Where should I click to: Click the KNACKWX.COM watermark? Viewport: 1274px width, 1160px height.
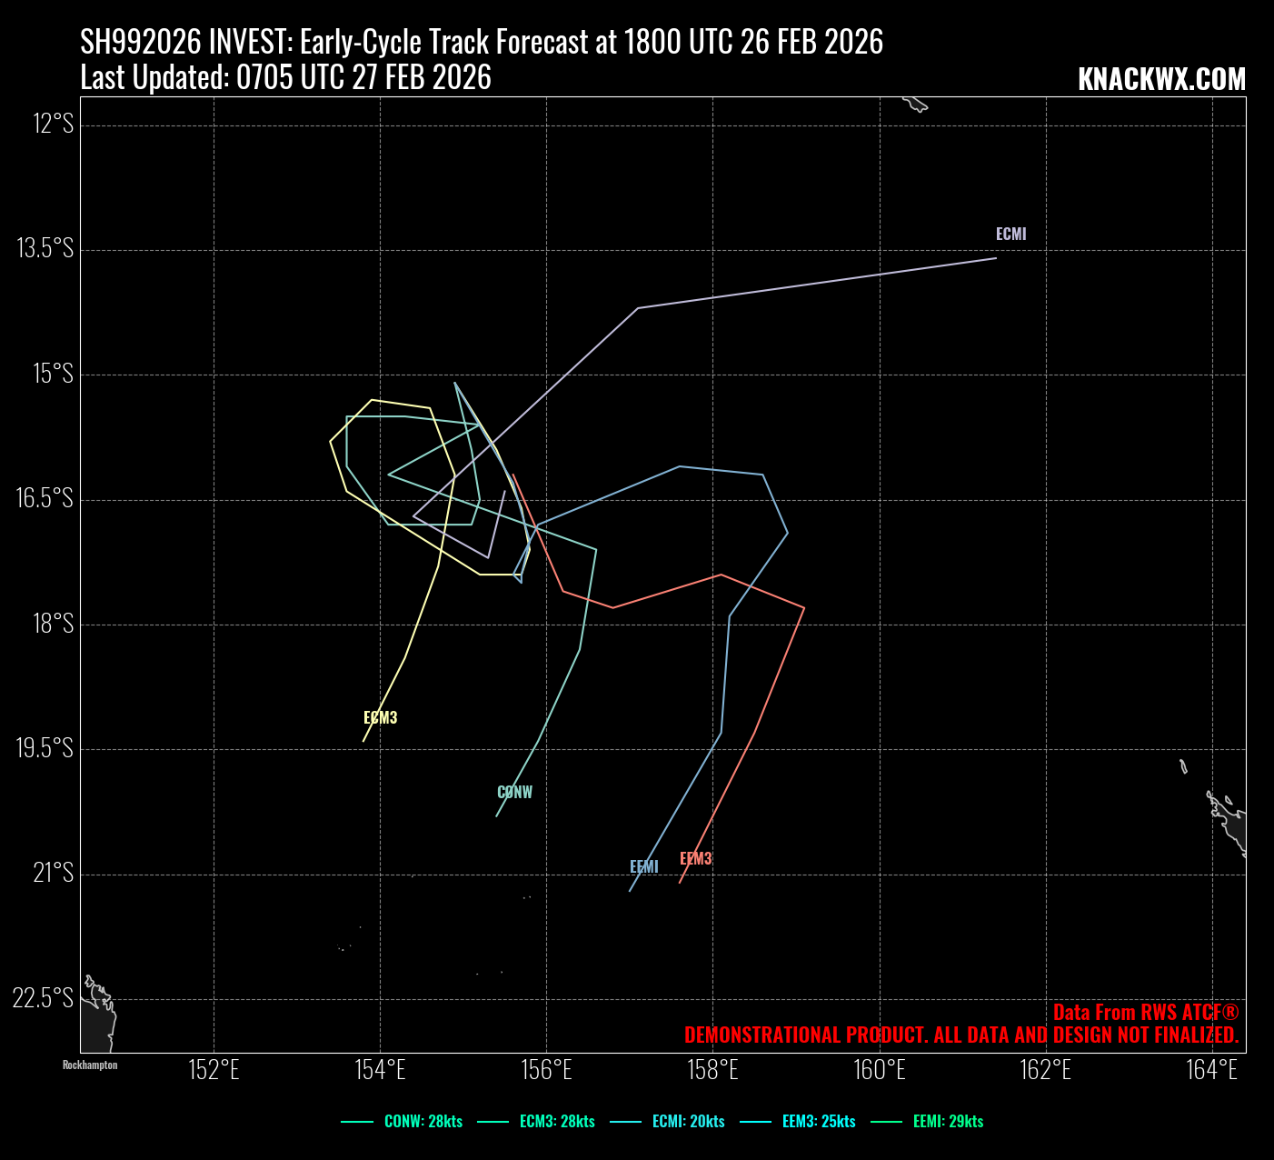coord(1161,80)
